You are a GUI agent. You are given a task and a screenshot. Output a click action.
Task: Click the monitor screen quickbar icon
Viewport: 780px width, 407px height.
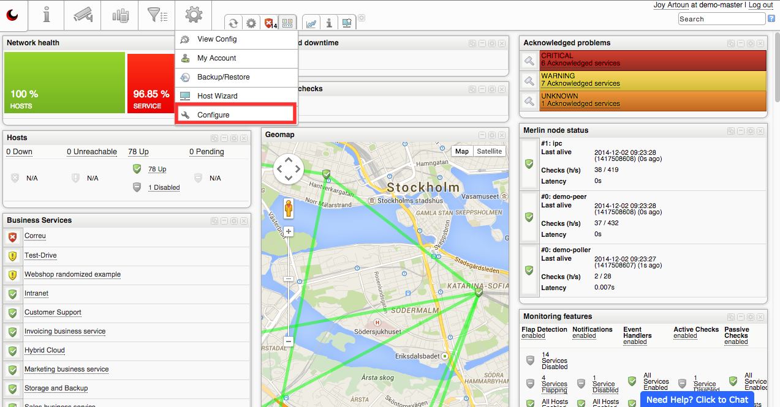pyautogui.click(x=347, y=23)
